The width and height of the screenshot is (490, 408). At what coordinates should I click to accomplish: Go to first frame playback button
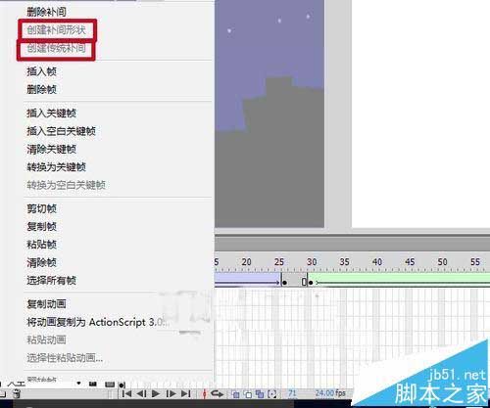point(126,393)
